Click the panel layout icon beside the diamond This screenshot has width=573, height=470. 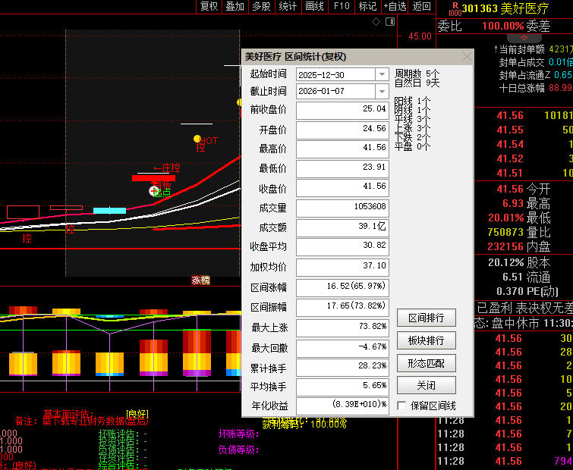pyautogui.click(x=391, y=22)
